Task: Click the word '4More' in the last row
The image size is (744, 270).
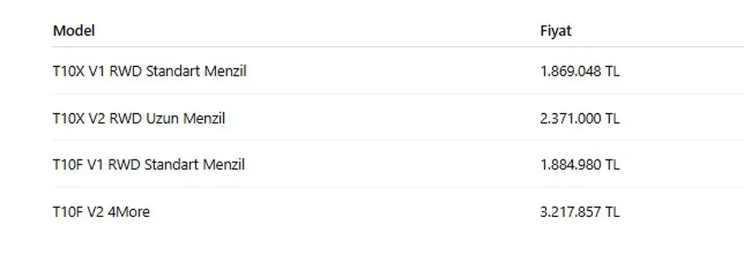Action: 129,212
